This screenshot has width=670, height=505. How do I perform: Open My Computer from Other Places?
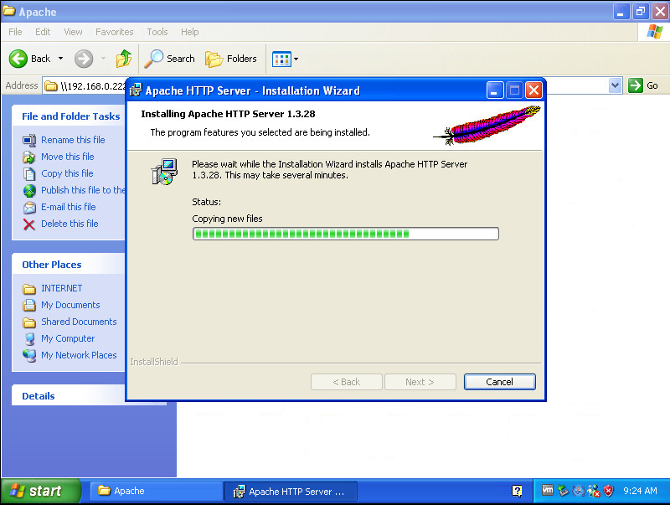pyautogui.click(x=68, y=338)
